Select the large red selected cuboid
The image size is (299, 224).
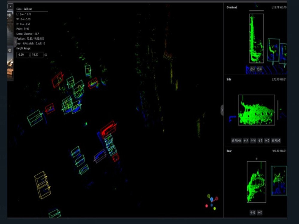click(x=108, y=129)
